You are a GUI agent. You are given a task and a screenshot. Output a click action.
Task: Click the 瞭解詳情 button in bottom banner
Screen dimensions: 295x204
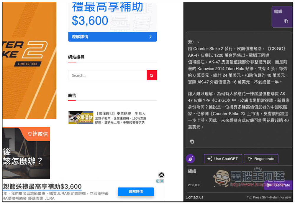pos(136,192)
